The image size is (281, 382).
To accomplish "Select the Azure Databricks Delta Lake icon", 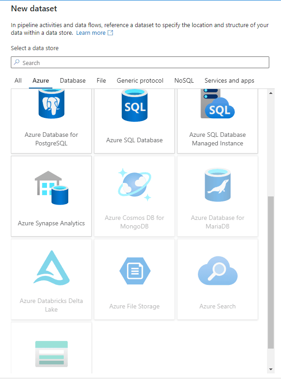I will (52, 268).
